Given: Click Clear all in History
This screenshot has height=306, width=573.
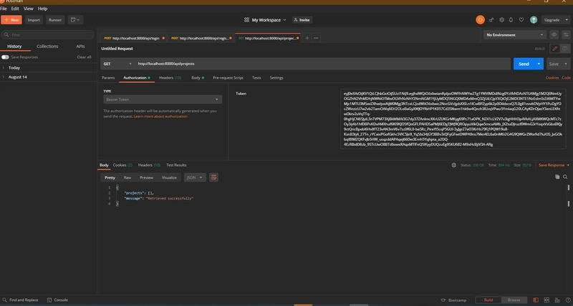Looking at the screenshot, I should 84,57.
